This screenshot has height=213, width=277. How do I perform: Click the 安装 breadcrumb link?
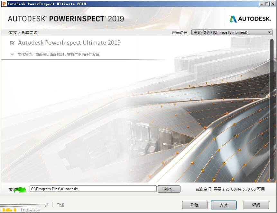[x=13, y=33]
